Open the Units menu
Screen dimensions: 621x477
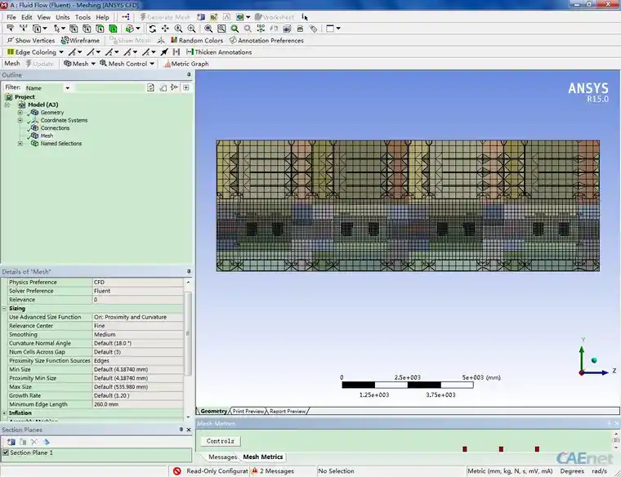[x=63, y=17]
